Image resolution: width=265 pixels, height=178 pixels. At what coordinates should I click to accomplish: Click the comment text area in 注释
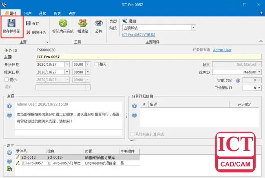coord(68,116)
